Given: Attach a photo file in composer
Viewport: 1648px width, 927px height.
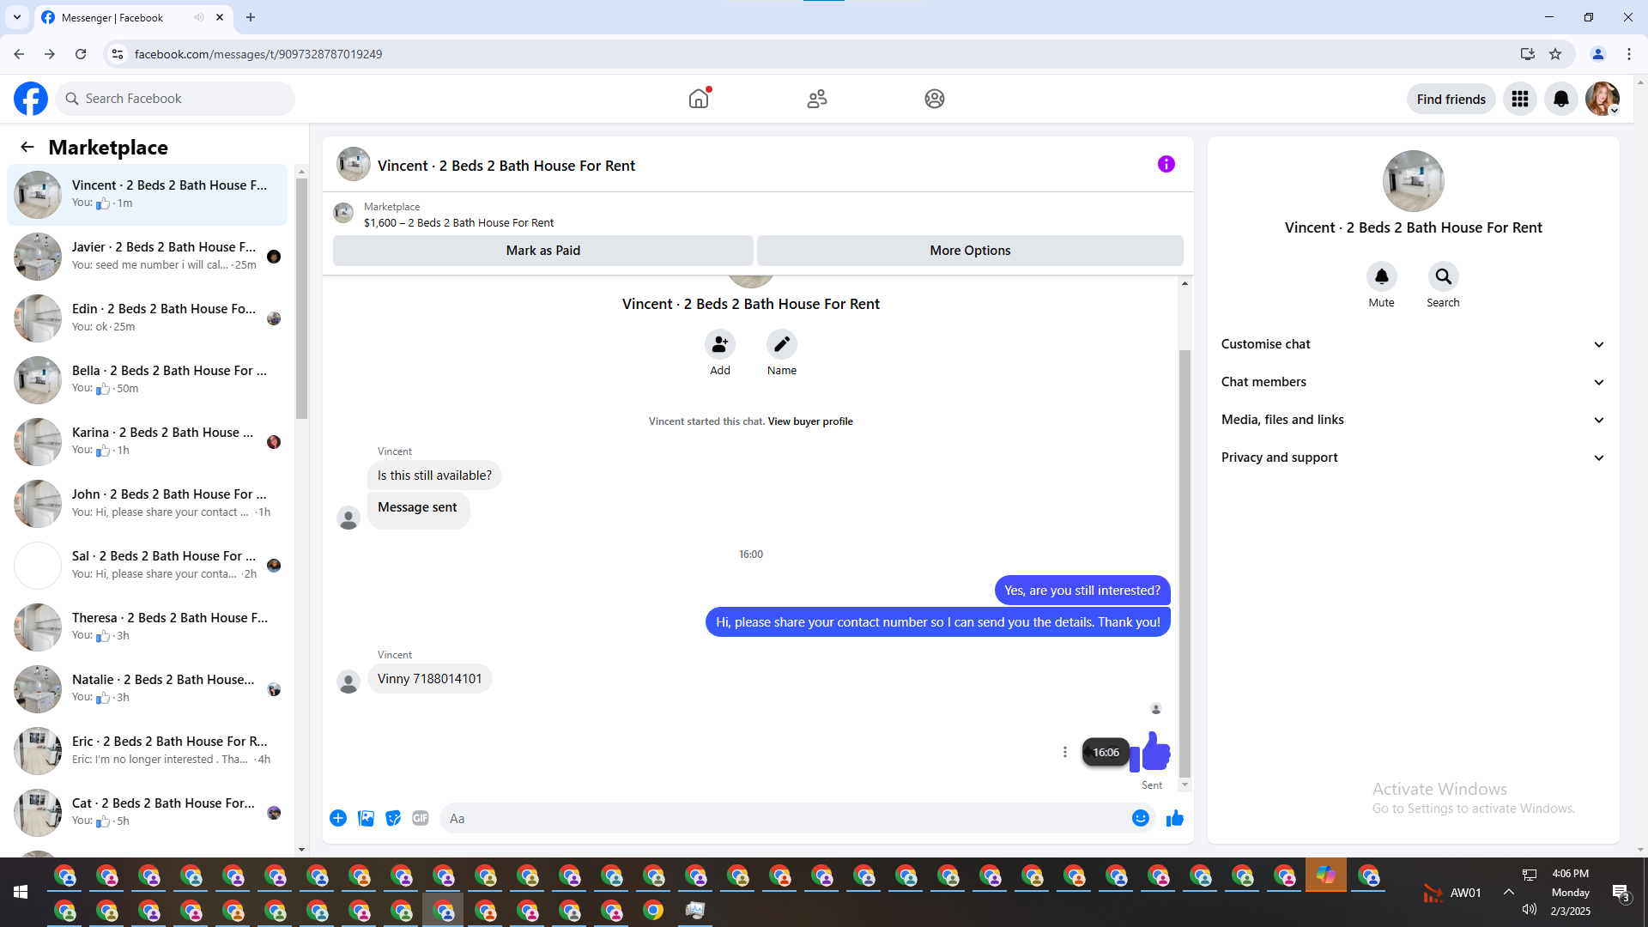Looking at the screenshot, I should tap(366, 818).
